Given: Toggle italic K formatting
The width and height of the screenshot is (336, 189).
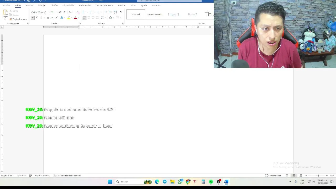Looking at the screenshot, I should click(x=37, y=18).
